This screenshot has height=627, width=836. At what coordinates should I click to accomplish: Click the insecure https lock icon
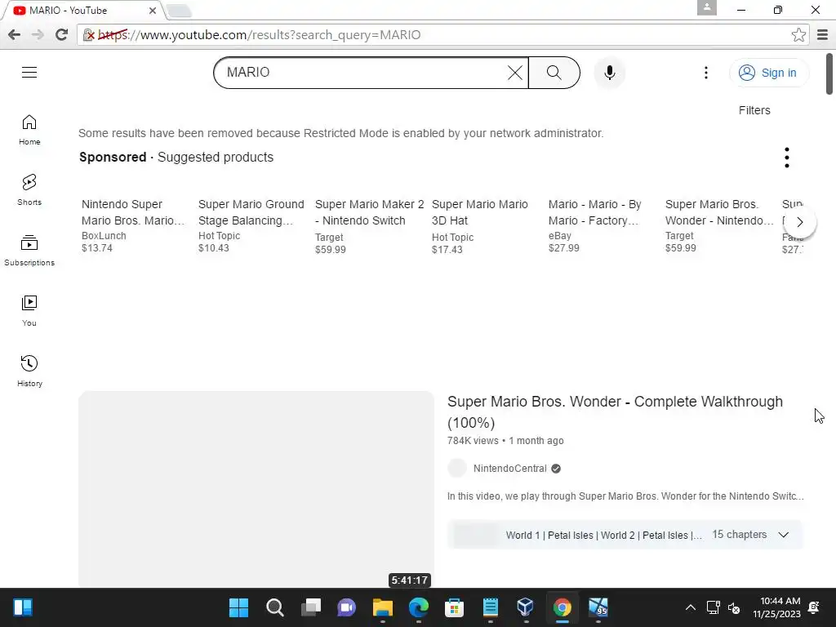tap(89, 35)
